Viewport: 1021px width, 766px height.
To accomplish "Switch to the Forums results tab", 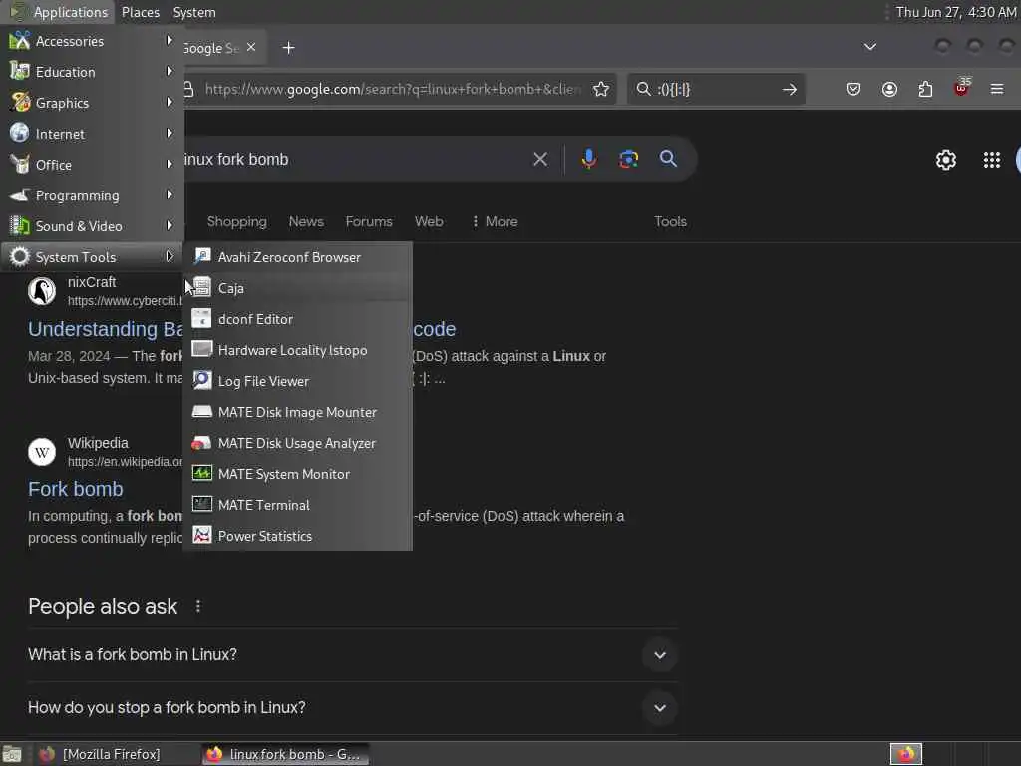I will coord(369,222).
